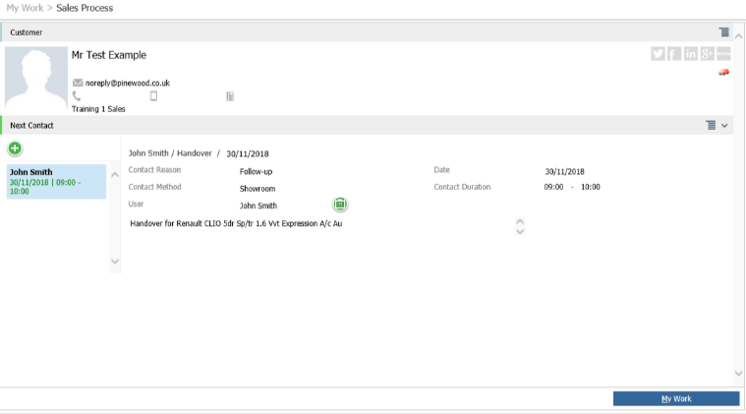
Task: Click the My Work button
Action: pyautogui.click(x=676, y=399)
